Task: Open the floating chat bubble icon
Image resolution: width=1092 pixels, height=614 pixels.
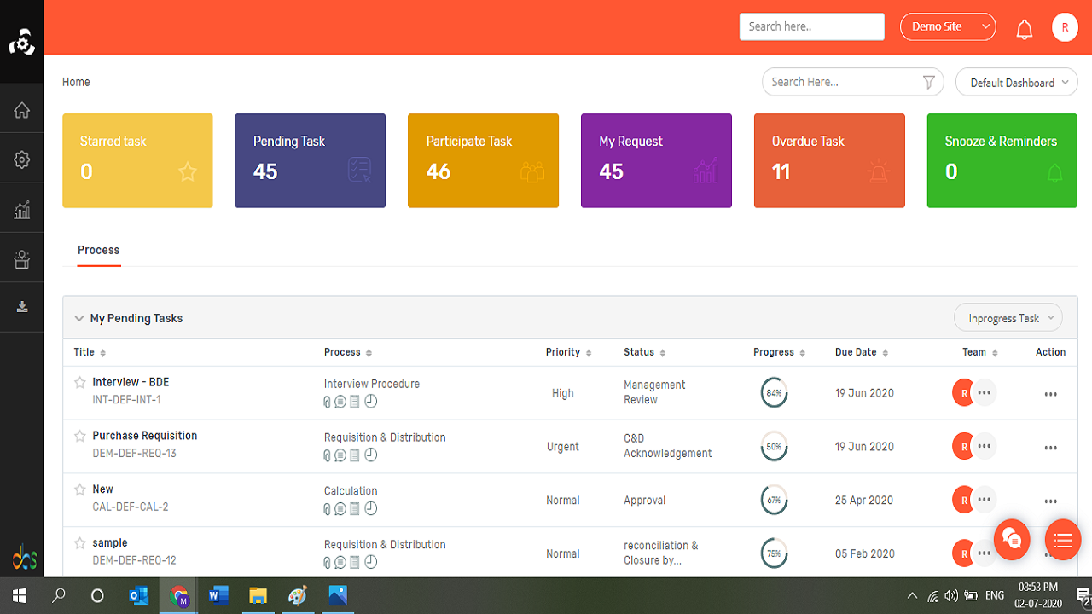Action: tap(1012, 539)
